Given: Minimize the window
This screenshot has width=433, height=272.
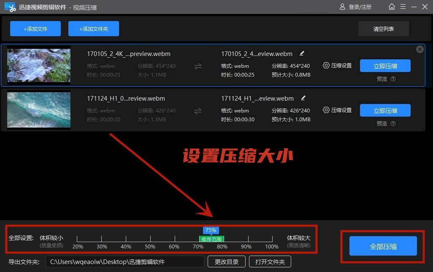Looking at the screenshot, I should pos(414,7).
